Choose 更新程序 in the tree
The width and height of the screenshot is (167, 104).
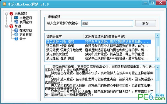[26, 34]
